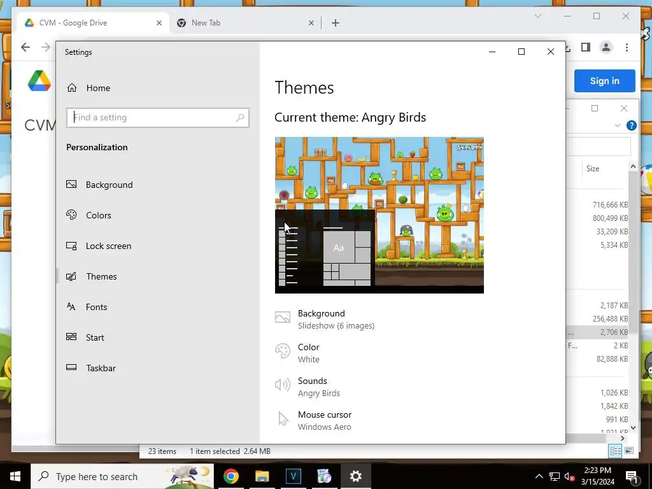
Task: Open theme Background Slideshow option
Action: [325, 320]
